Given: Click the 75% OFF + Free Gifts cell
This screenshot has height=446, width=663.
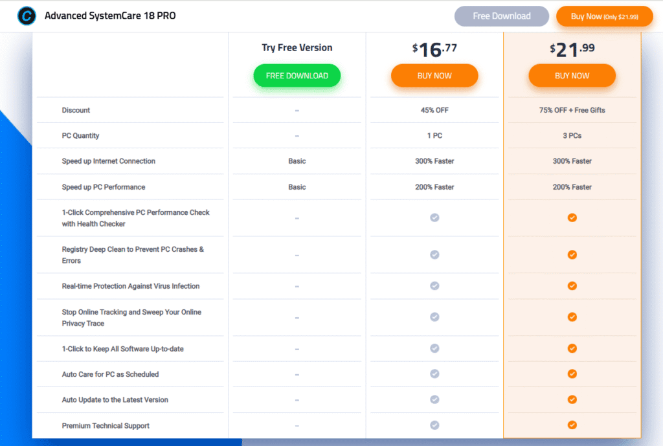Looking at the screenshot, I should pos(572,110).
